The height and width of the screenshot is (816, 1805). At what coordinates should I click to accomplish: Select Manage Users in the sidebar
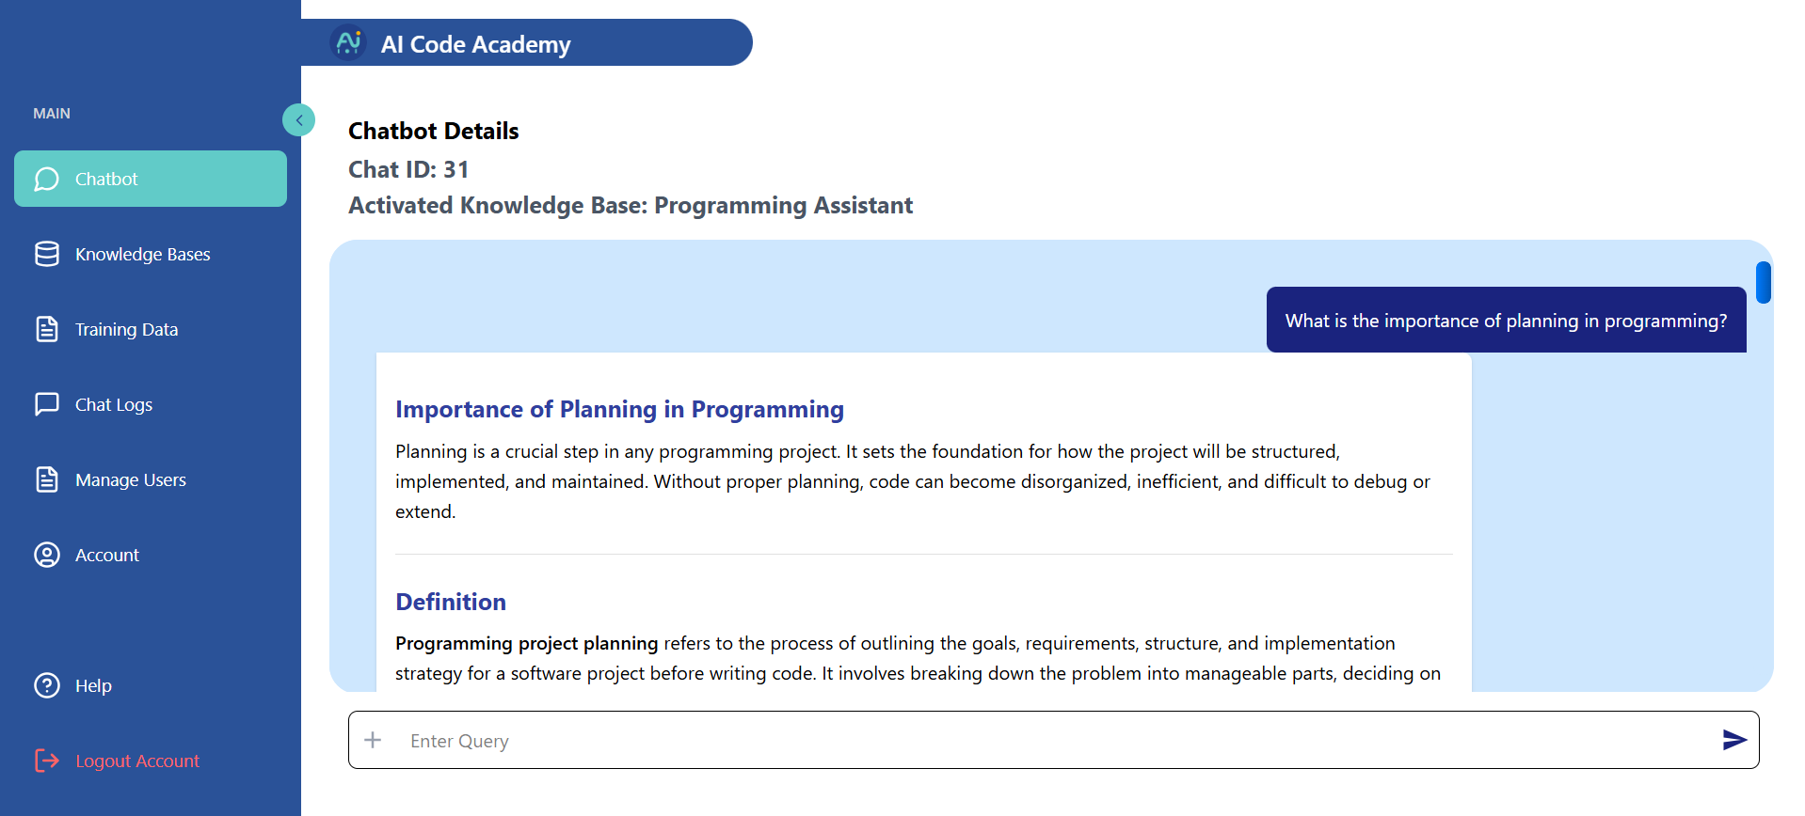tap(130, 479)
